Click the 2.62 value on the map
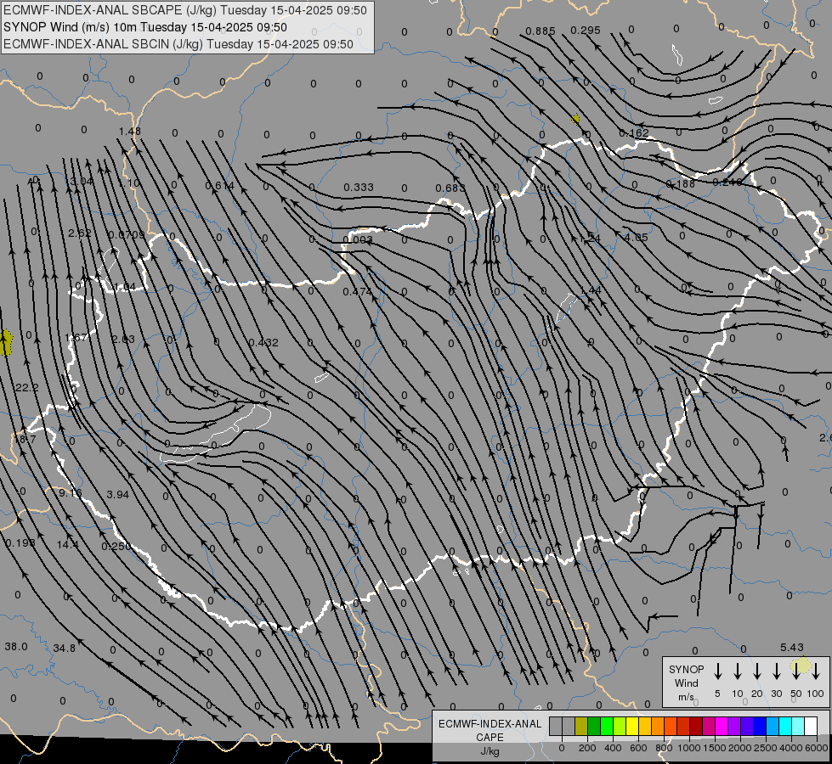The height and width of the screenshot is (764, 832). pyautogui.click(x=80, y=233)
